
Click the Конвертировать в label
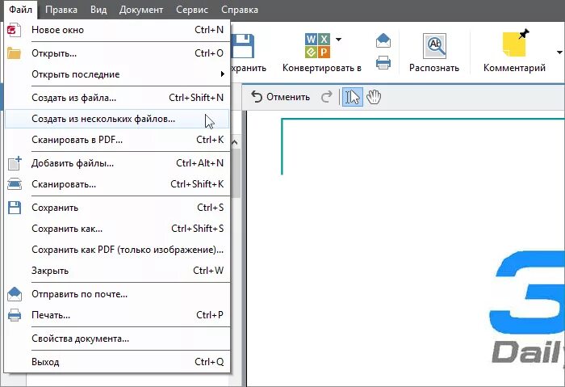tap(322, 68)
